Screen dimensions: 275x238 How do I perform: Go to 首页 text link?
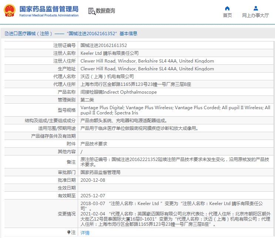[x=227, y=16]
